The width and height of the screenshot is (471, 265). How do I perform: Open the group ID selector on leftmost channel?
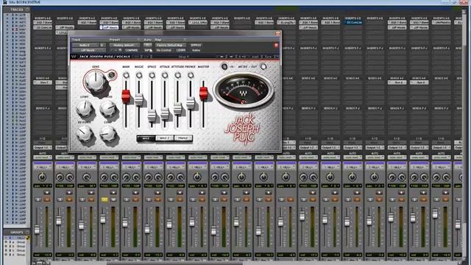43,167
